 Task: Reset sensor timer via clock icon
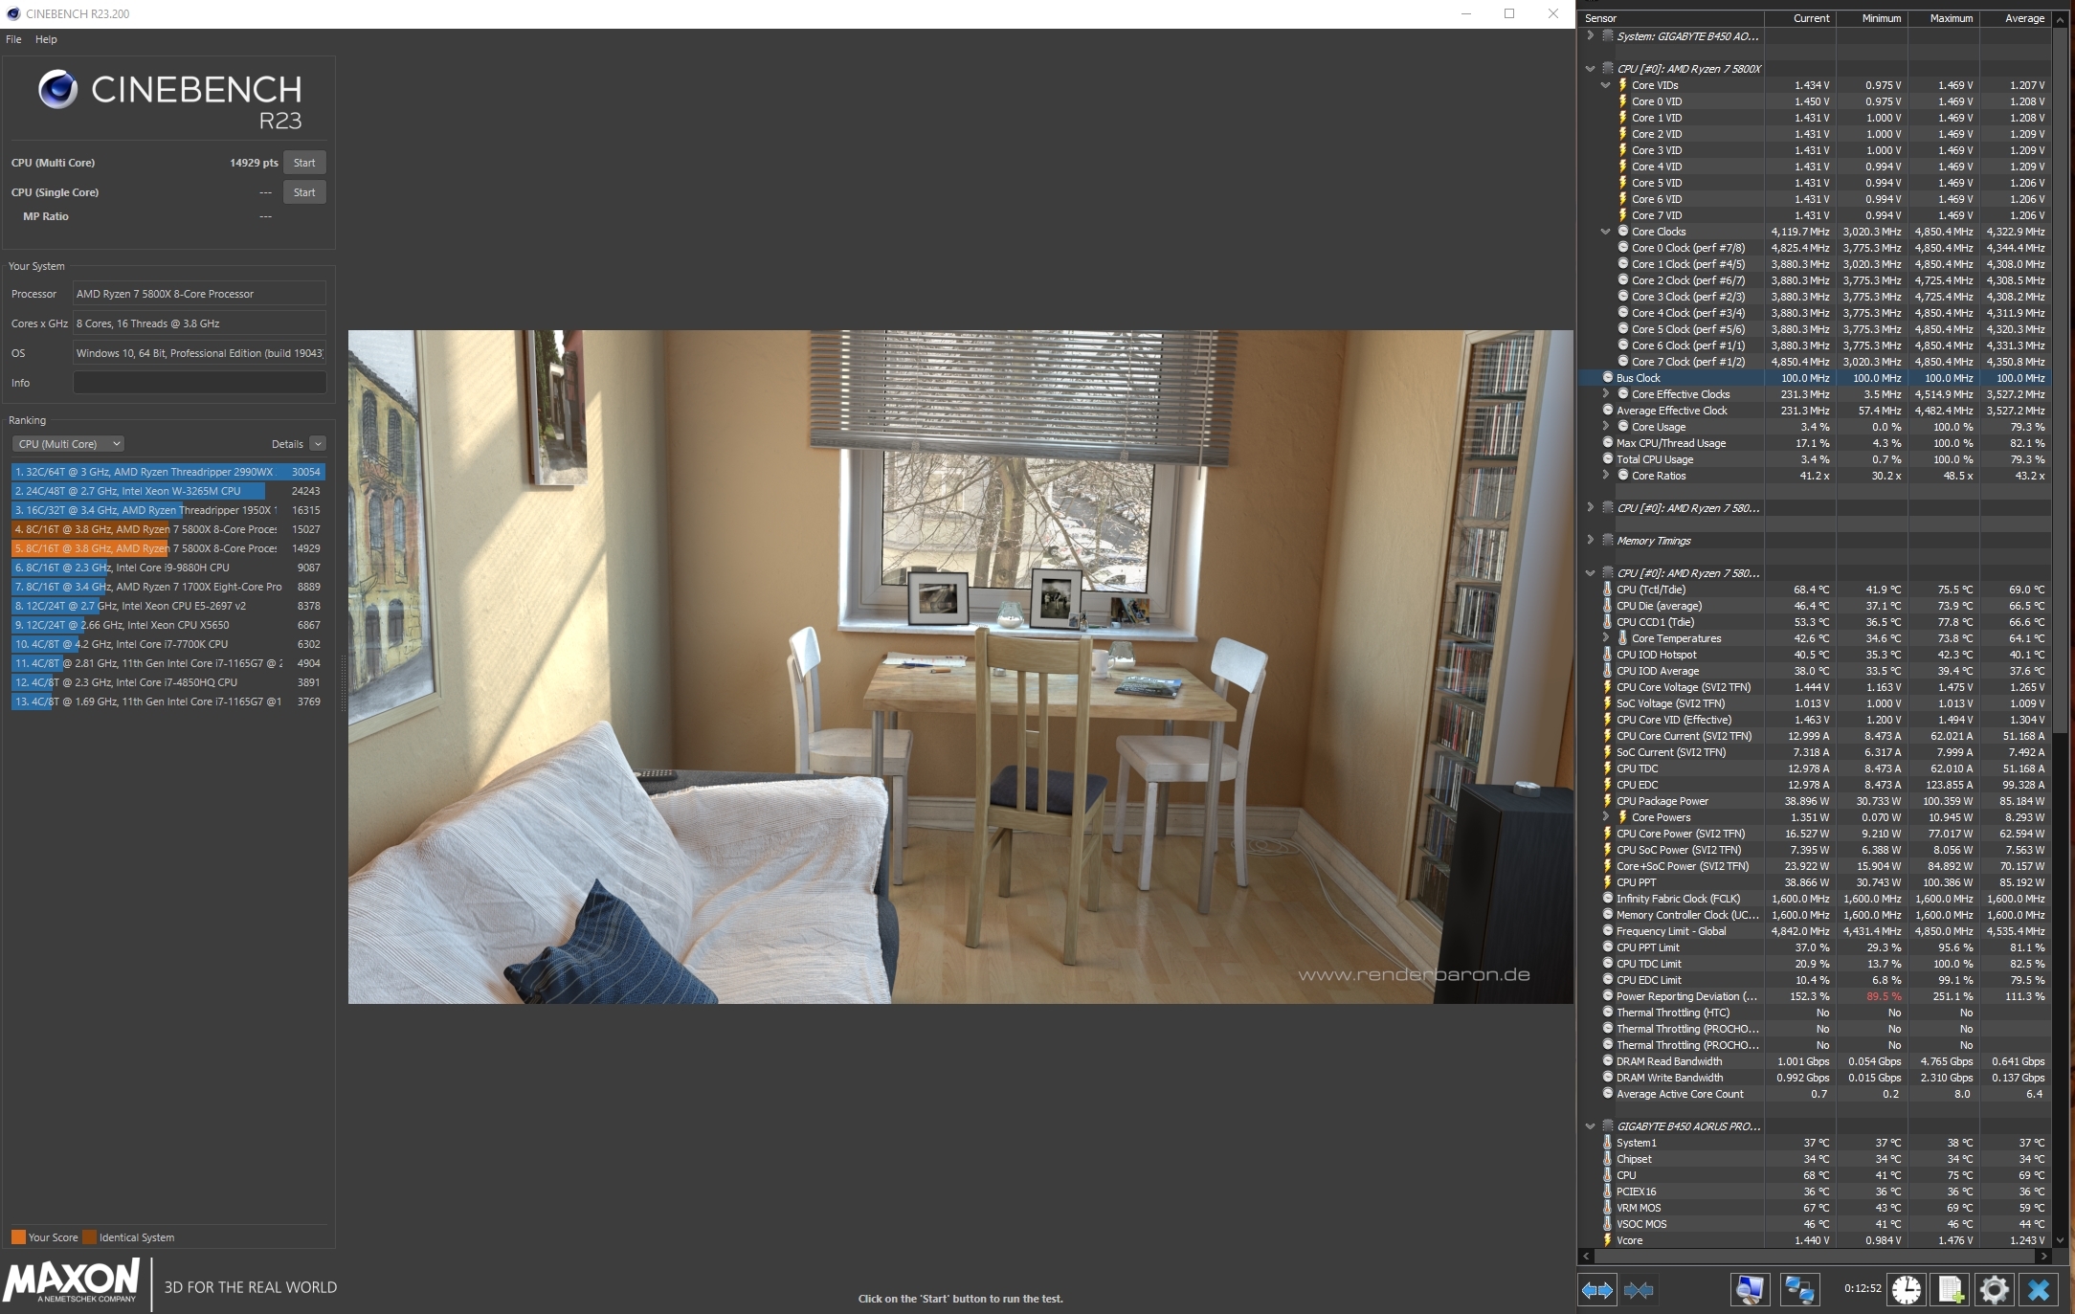coord(1906,1290)
